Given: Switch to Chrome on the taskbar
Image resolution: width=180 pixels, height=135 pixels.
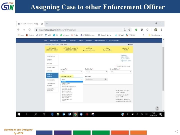Looking at the screenshot, I should point(75,114).
